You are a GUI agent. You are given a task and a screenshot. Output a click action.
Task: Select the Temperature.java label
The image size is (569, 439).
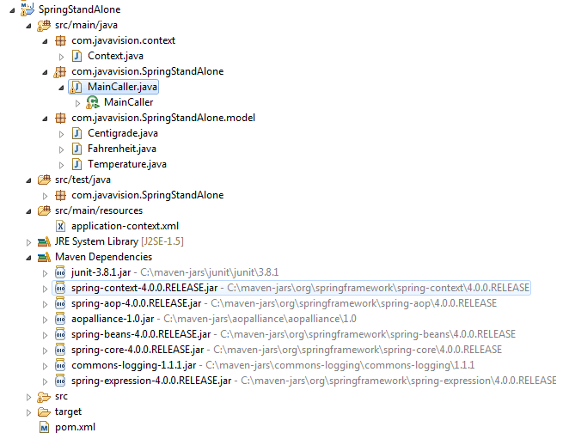pos(127,164)
